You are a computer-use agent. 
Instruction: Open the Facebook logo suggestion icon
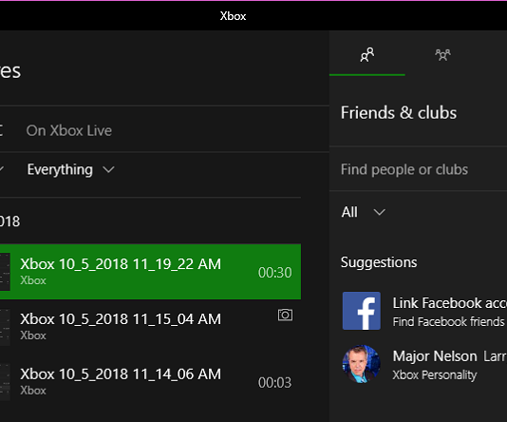(361, 311)
